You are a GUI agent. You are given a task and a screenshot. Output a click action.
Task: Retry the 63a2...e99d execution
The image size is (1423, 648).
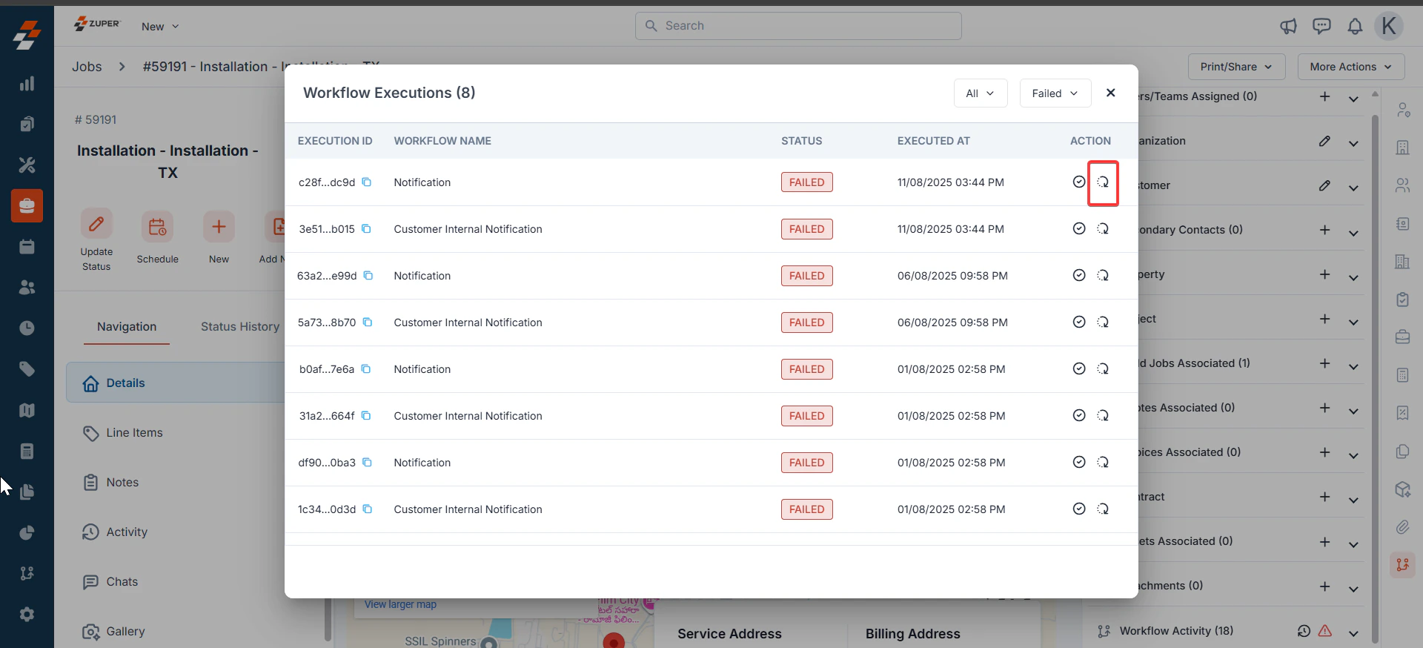pos(1103,276)
